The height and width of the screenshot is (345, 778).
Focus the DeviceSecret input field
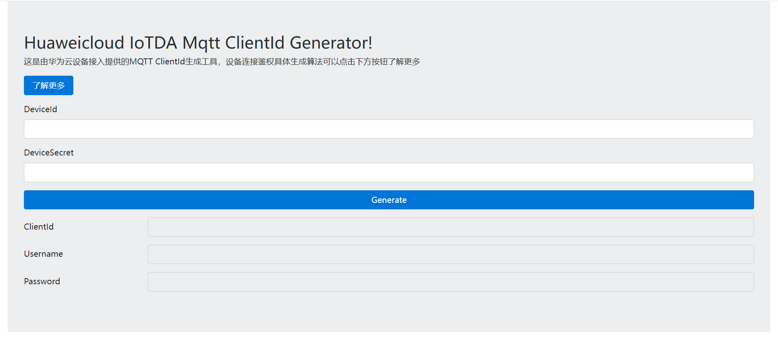(x=389, y=172)
